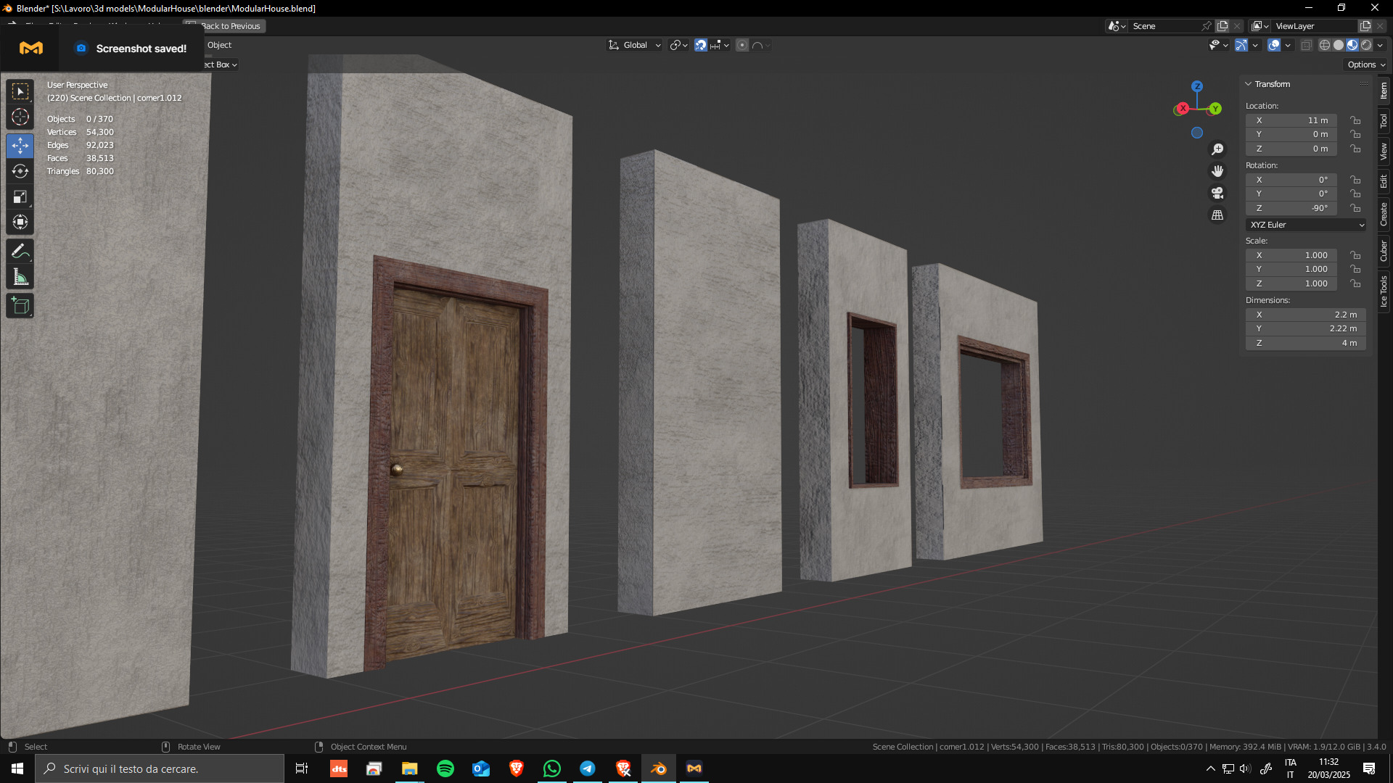Lock Location X with padlock icon

tap(1355, 120)
